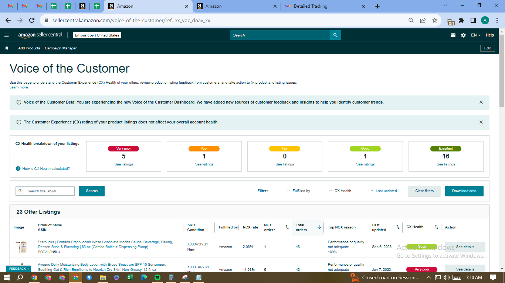
Task: Click the teal Search button
Action: (92, 191)
